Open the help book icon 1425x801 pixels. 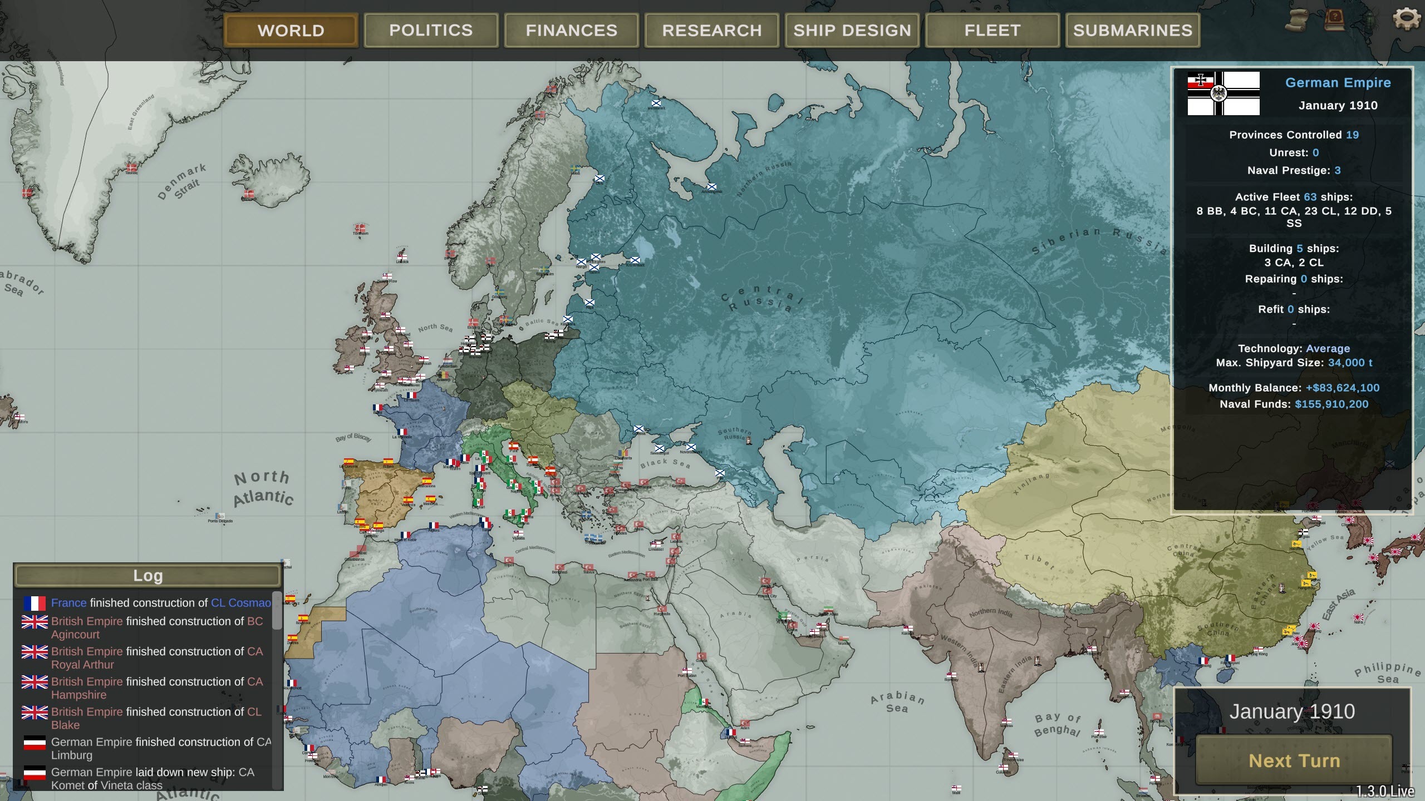(x=1334, y=20)
